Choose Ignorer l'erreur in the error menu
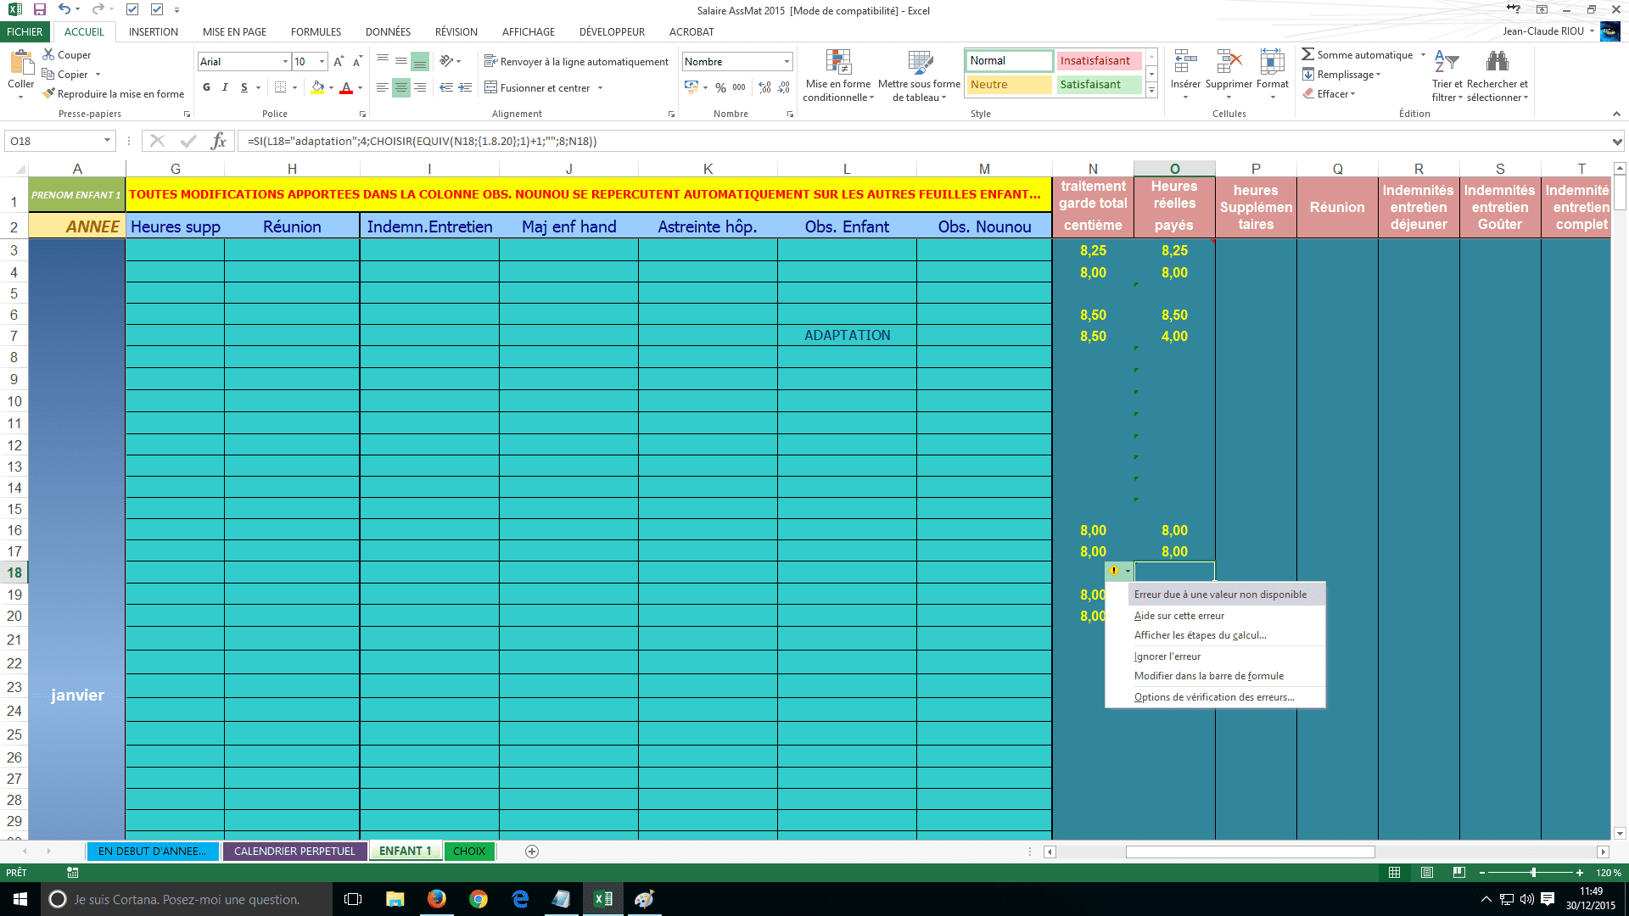 (1167, 656)
